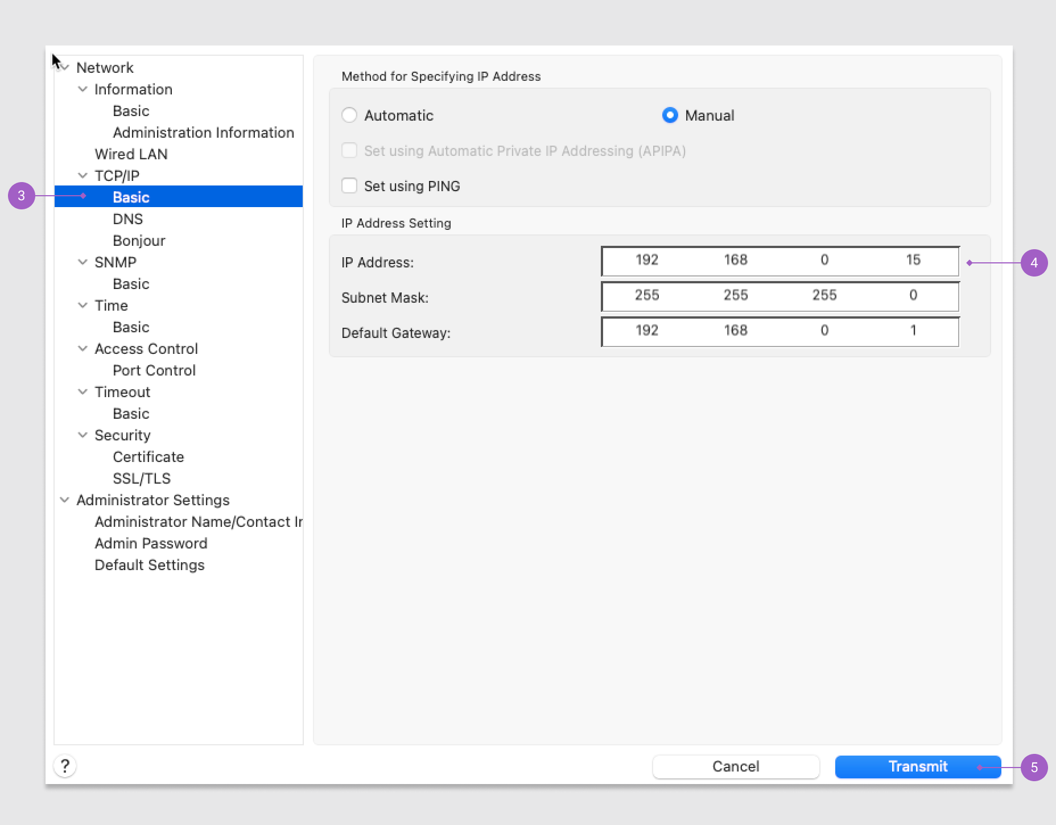Click Default Gateway second octet 168

[736, 331]
